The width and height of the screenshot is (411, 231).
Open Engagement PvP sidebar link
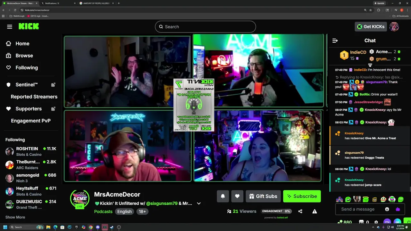point(31,121)
